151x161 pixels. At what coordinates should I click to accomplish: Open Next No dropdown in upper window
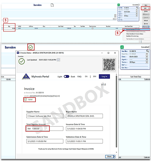(137, 10)
